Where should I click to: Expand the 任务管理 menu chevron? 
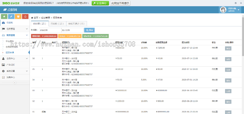click(x=27, y=29)
